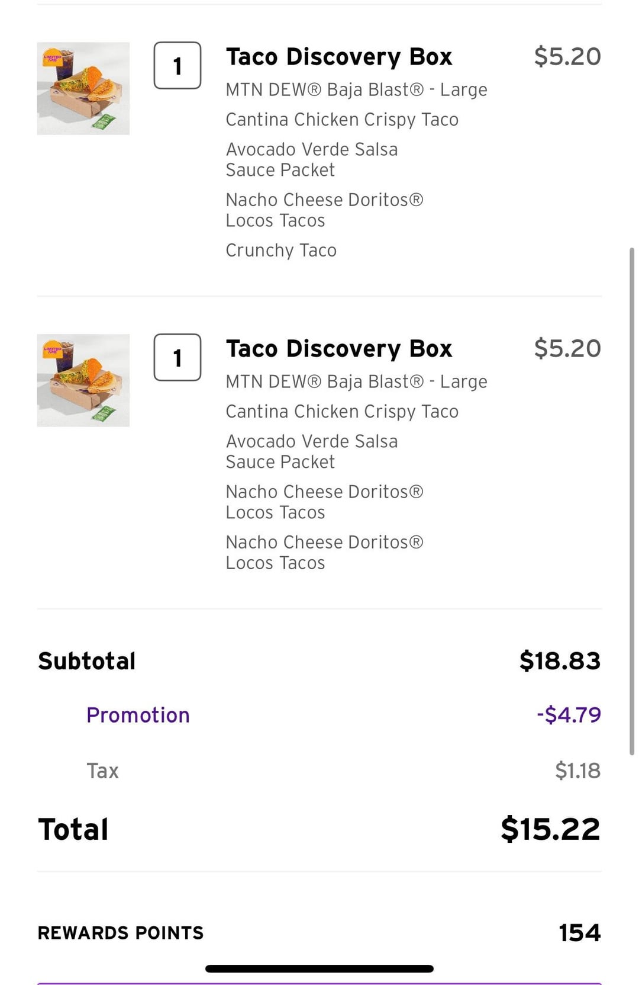Tap the Promotion label
The image size is (639, 985).
(x=138, y=715)
